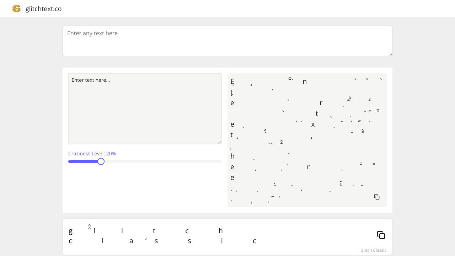455x256 pixels.
Task: Click the 'Glitch Classic' style label
Action: click(373, 250)
